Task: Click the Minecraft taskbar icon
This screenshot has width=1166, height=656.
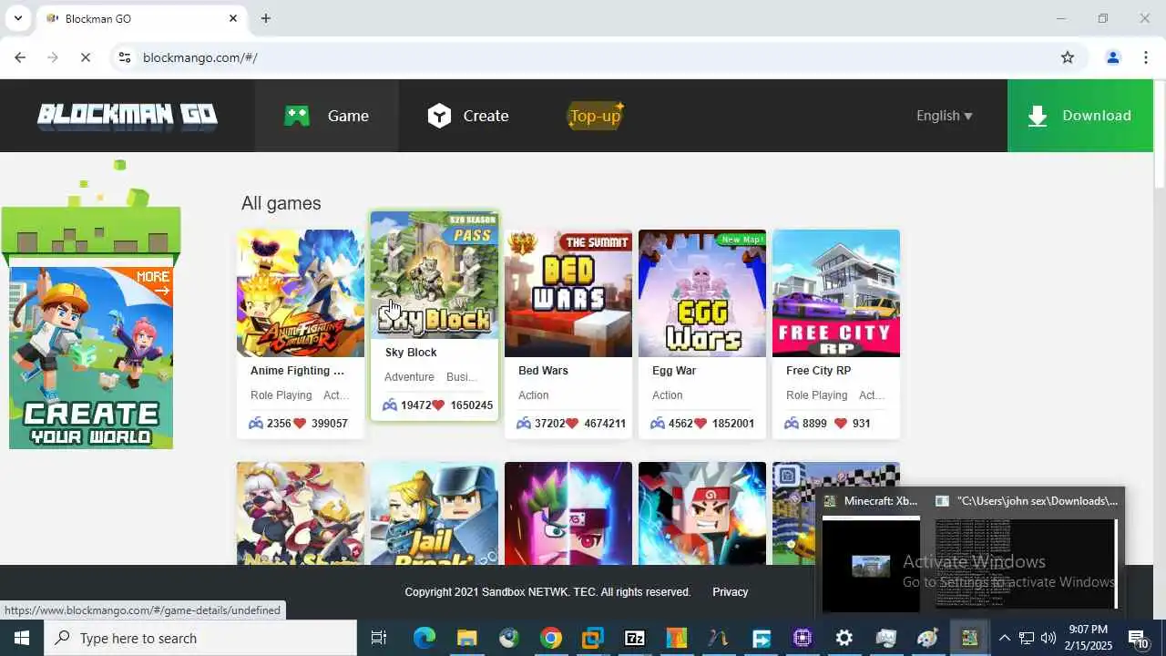Action: pyautogui.click(x=970, y=638)
